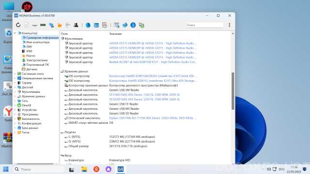The height and width of the screenshot is (174, 310).
Task: Expand the Хранение данных tree arrow
Action: 15,96
